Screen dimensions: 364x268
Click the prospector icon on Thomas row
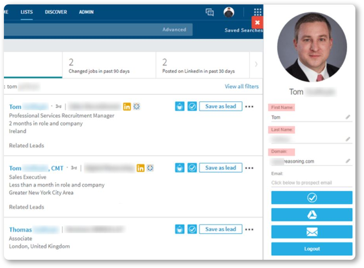[x=180, y=229]
